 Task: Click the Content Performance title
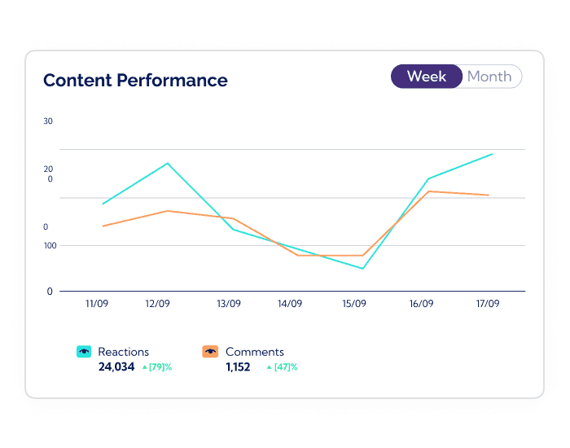click(135, 81)
